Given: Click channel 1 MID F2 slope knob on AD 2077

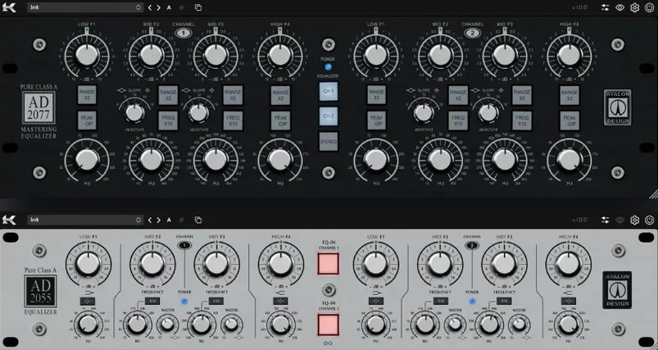Looking at the screenshot, I should [x=134, y=112].
